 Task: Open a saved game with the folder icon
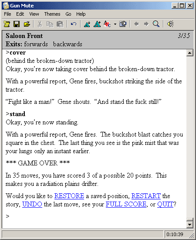point(27,24)
